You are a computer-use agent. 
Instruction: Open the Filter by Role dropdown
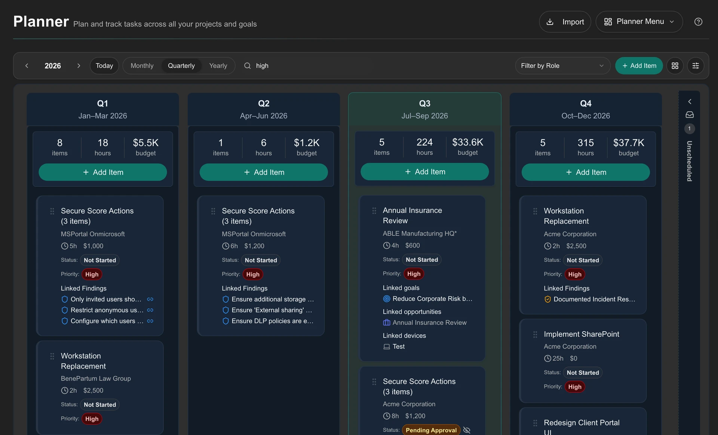(562, 66)
